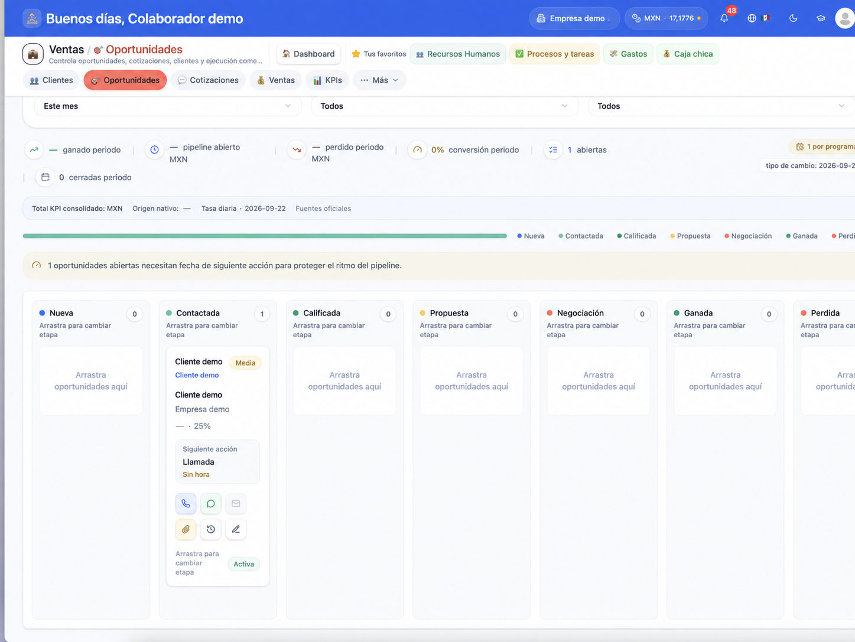Image resolution: width=855 pixels, height=642 pixels.
Task: Click the email envelope icon on the card
Action: pos(236,504)
